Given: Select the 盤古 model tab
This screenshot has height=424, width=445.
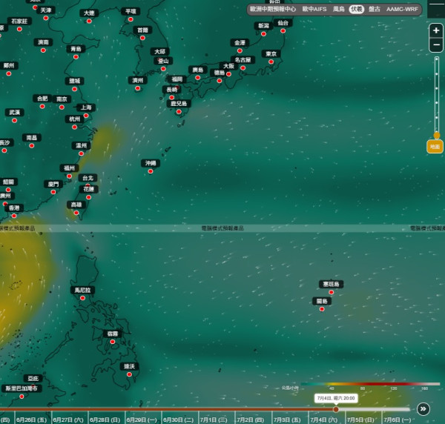Looking at the screenshot, I should click(375, 10).
